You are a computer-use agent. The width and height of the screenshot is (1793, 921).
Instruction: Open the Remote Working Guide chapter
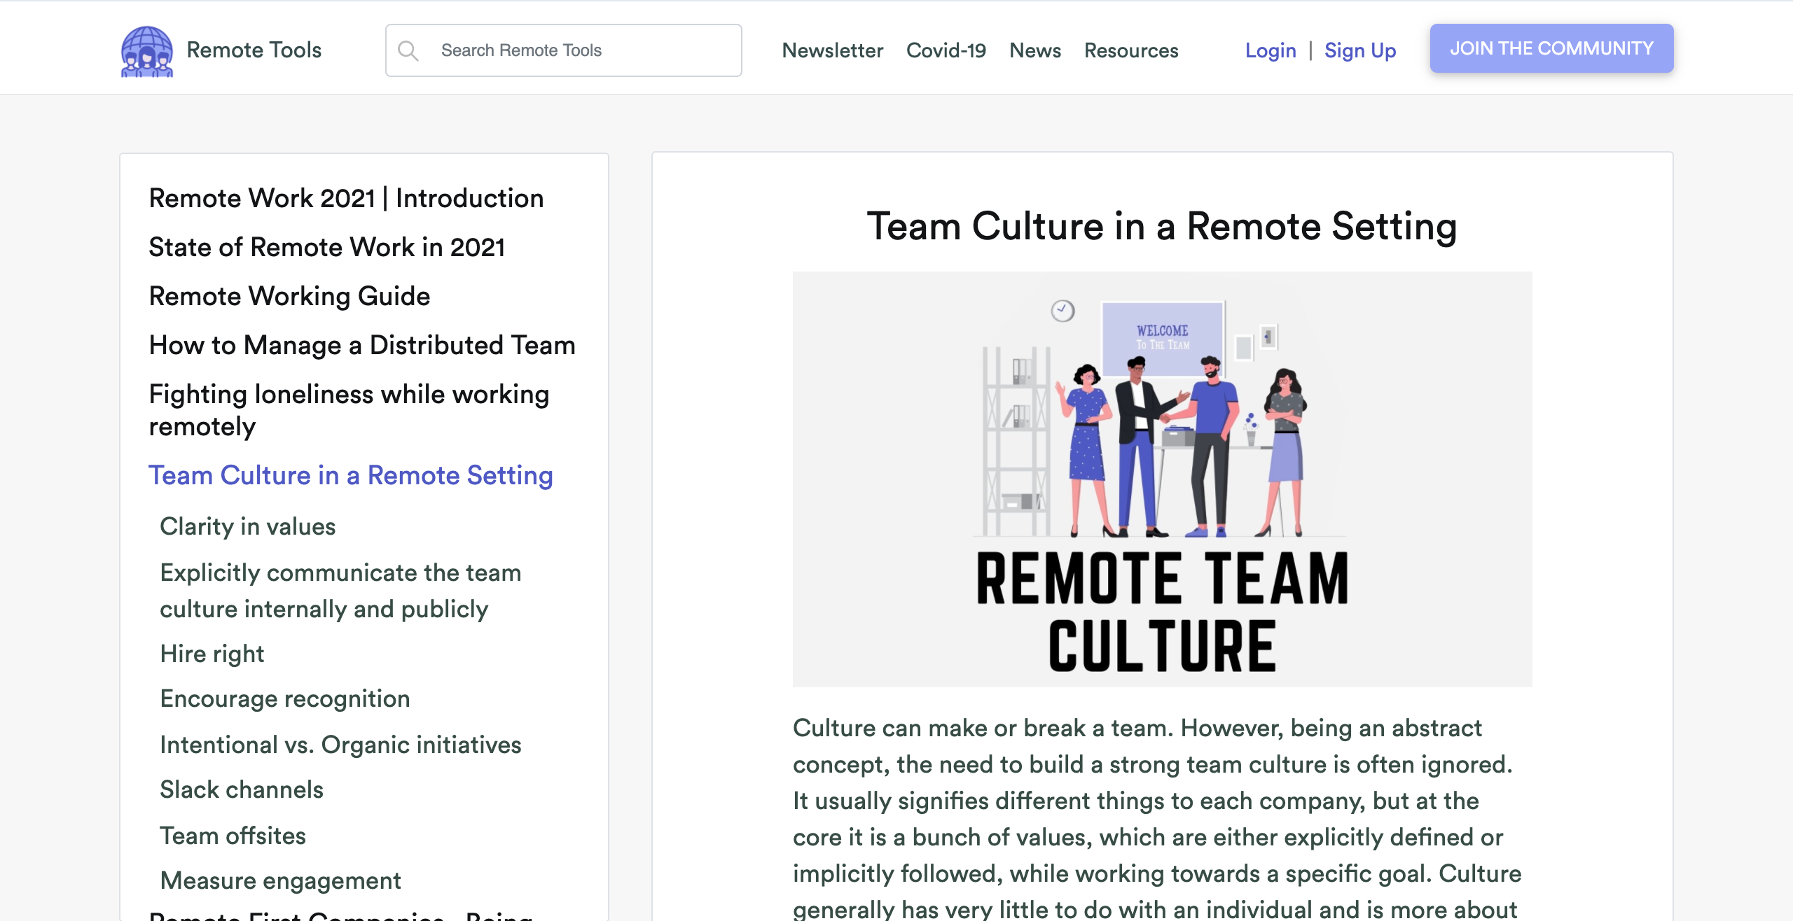(x=289, y=296)
